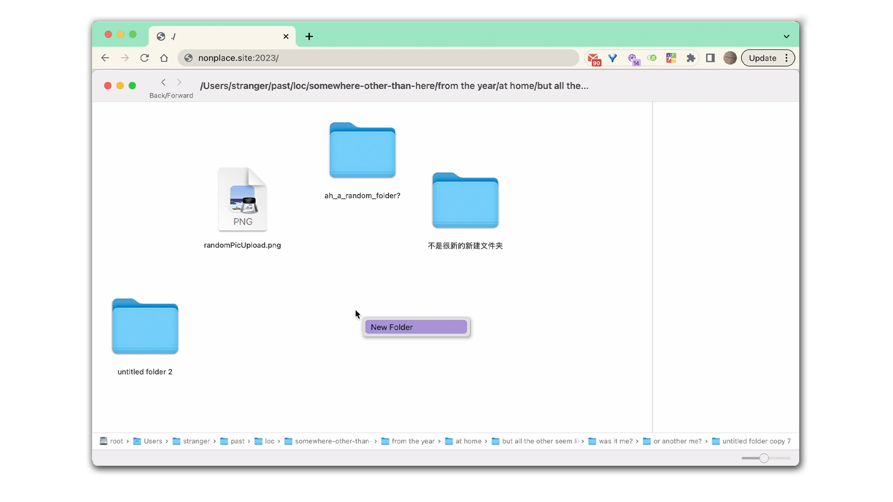Go back with the Finder back chevron
Screen dimensions: 893x502
click(164, 83)
